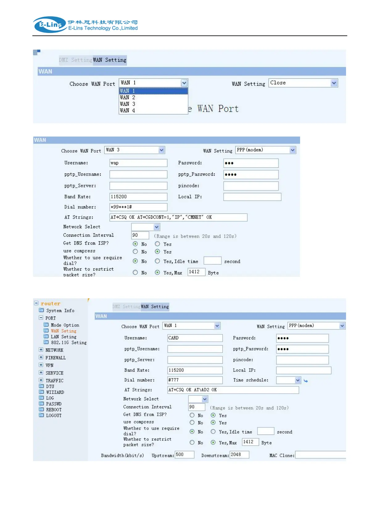Expand the SERVICE tree node
Image resolution: width=367 pixels, height=519 pixels.
(41, 372)
